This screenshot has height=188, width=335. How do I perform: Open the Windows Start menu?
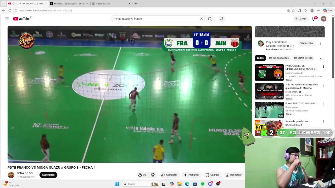[117, 184]
